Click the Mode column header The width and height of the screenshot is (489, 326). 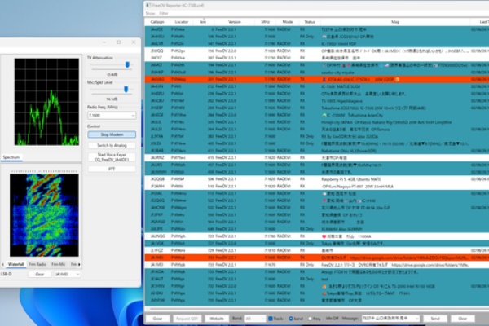pyautogui.click(x=287, y=22)
